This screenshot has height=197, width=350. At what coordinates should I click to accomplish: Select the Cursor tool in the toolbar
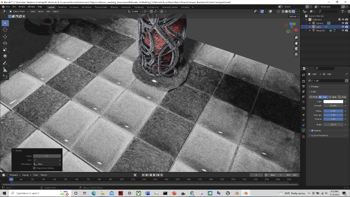[5, 30]
